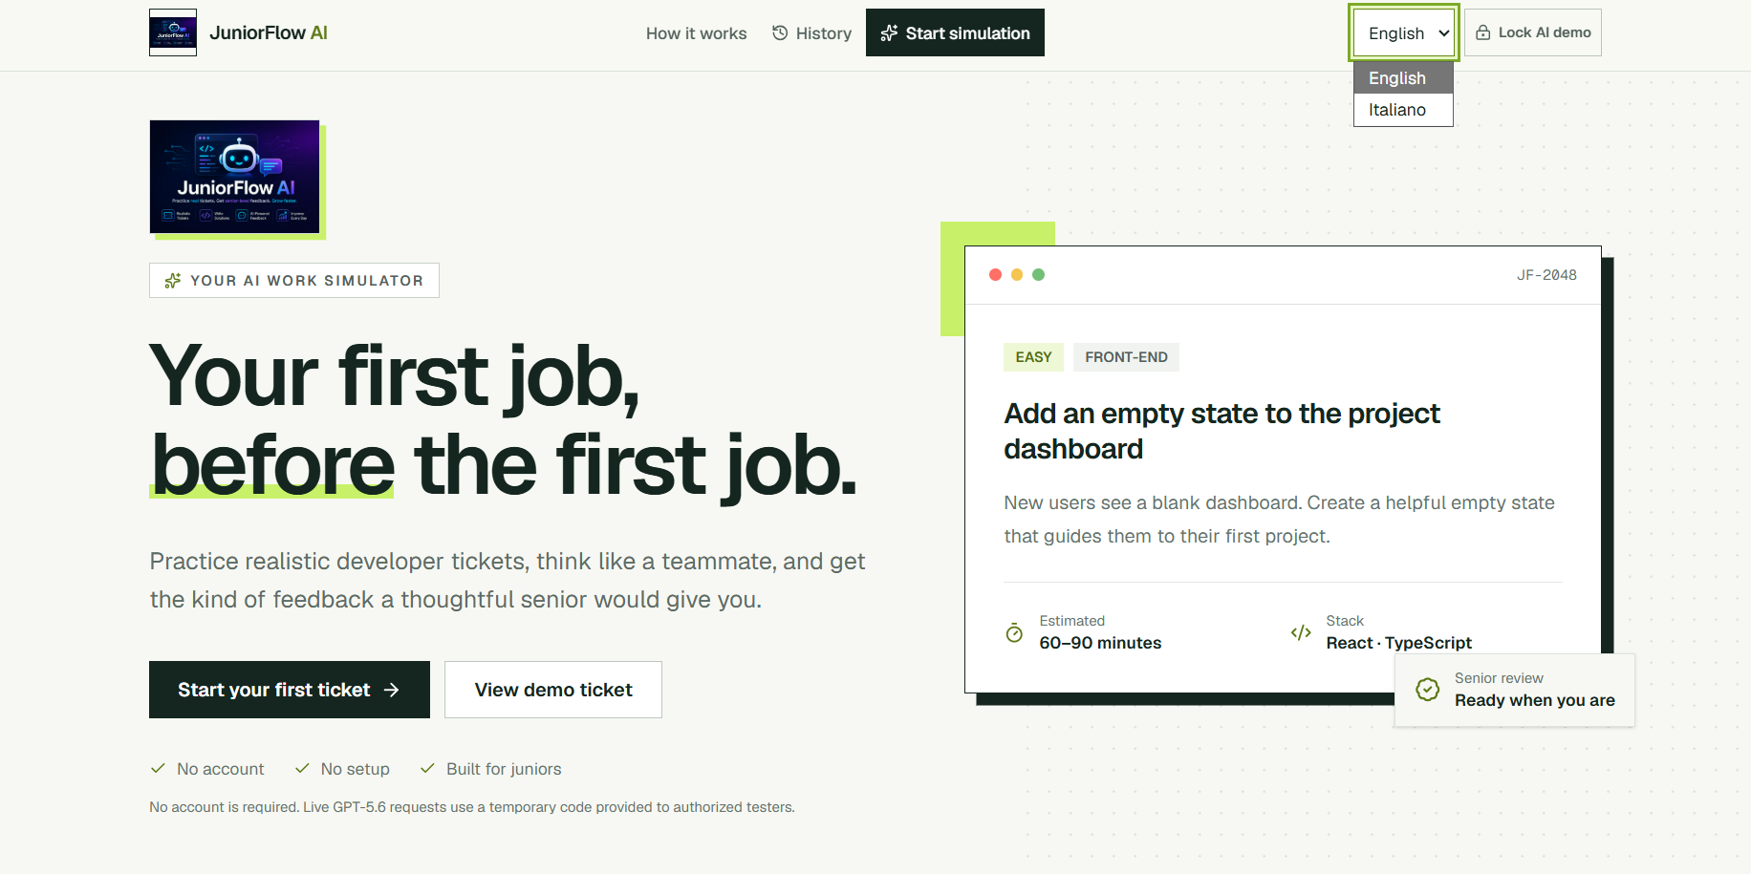Viewport: 1751px width, 874px height.
Task: Click the code brackets icon beside Stack
Action: pyautogui.click(x=1301, y=632)
